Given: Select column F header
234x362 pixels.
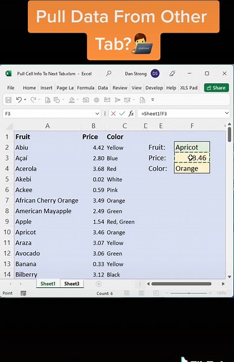Looking at the screenshot, I should [192, 126].
